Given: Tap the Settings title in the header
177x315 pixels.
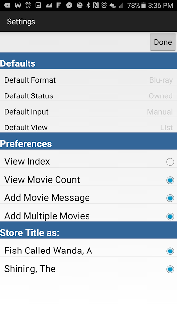Looking at the screenshot, I should pyautogui.click(x=21, y=22).
